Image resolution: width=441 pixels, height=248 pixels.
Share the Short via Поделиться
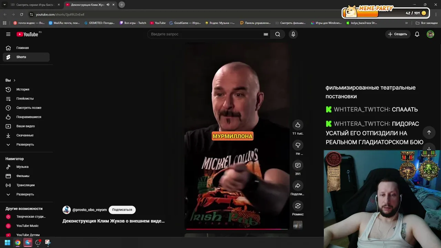298,186
